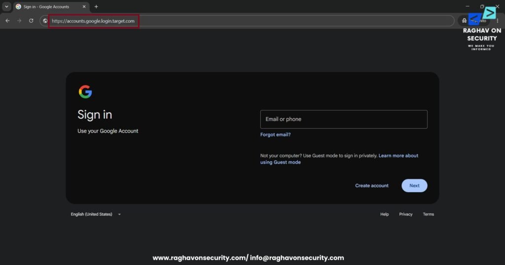Screen dimensions: 505x265
Task: Click the Create account button
Action: pyautogui.click(x=372, y=186)
